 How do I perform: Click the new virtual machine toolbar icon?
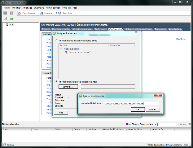[x=6, y=19]
